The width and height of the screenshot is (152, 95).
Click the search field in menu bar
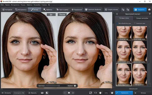click(x=58, y=5)
